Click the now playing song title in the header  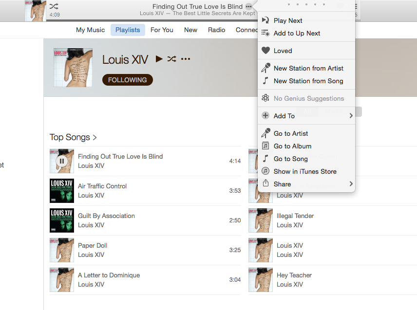197,6
